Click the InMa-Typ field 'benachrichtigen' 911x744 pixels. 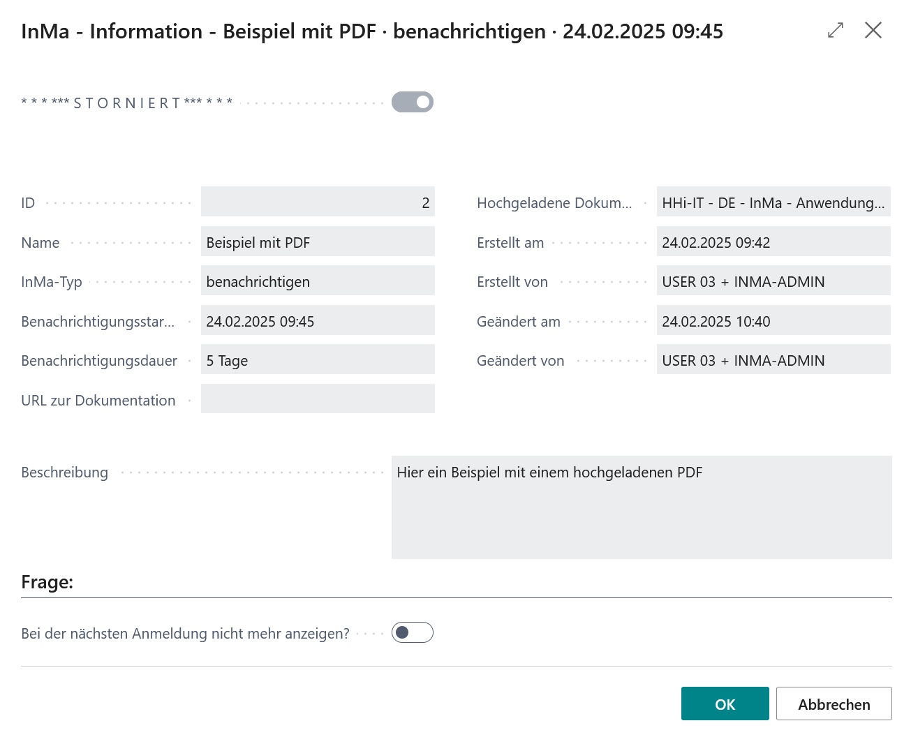coord(318,281)
